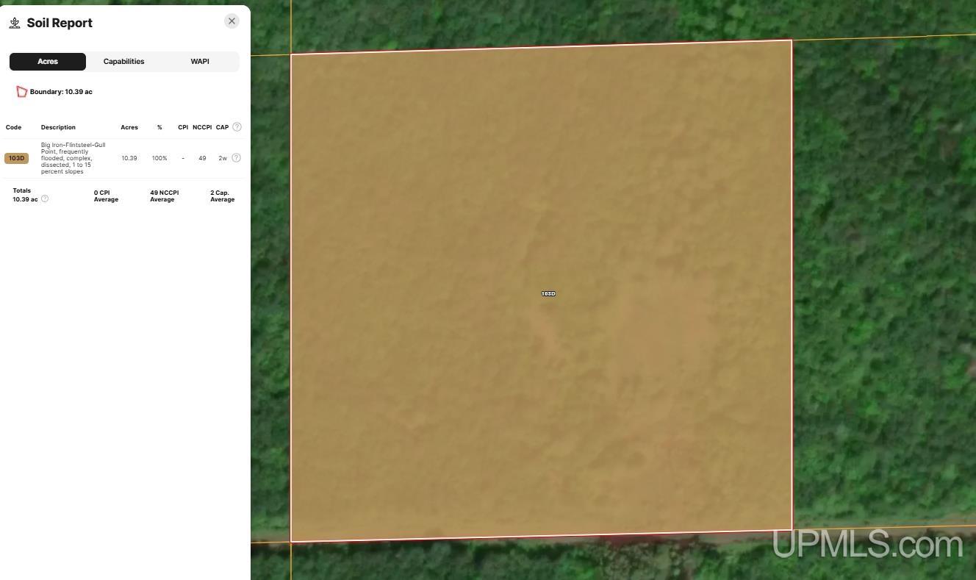976x580 pixels.
Task: Open help icon beside CAP column header
Action: pos(237,127)
